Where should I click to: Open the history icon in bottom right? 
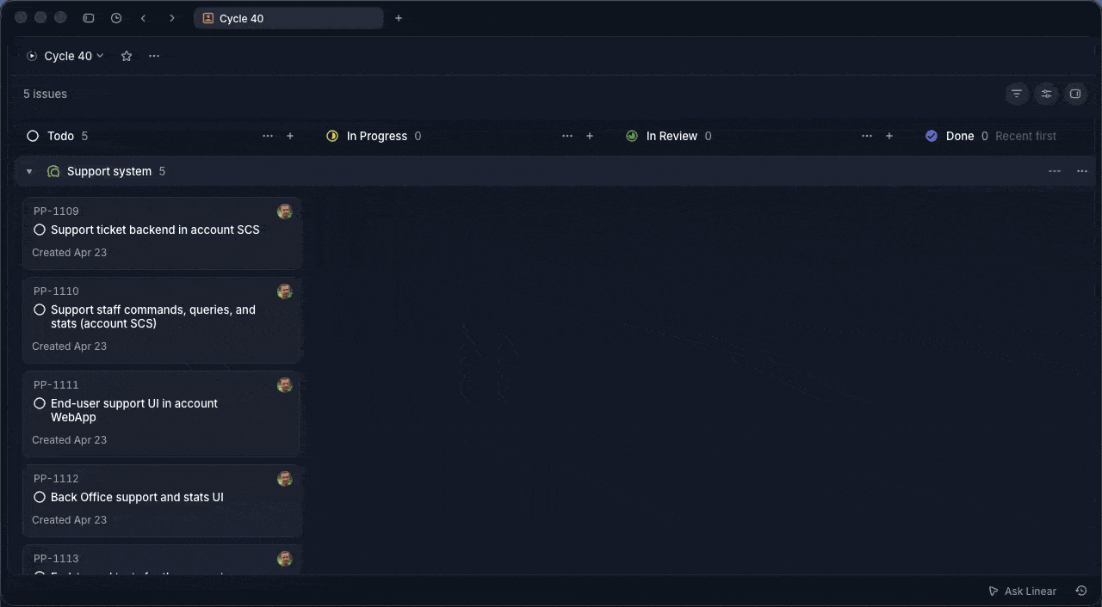coord(1080,591)
